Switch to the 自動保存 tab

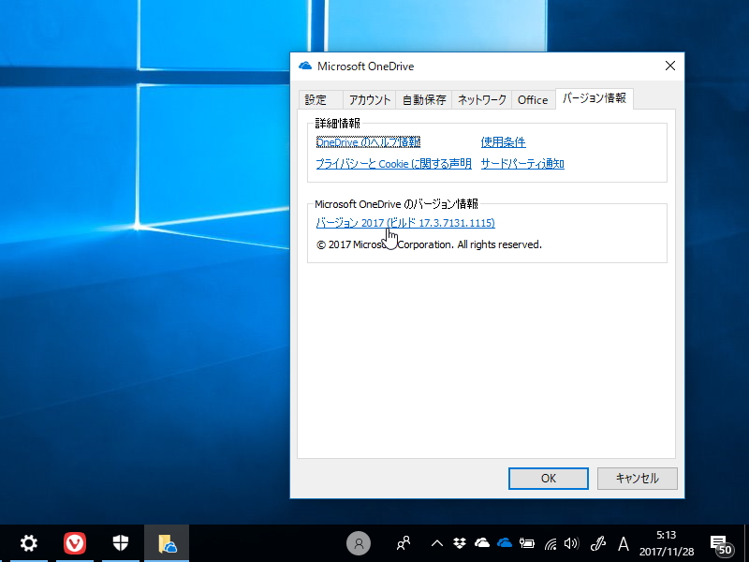tap(424, 100)
